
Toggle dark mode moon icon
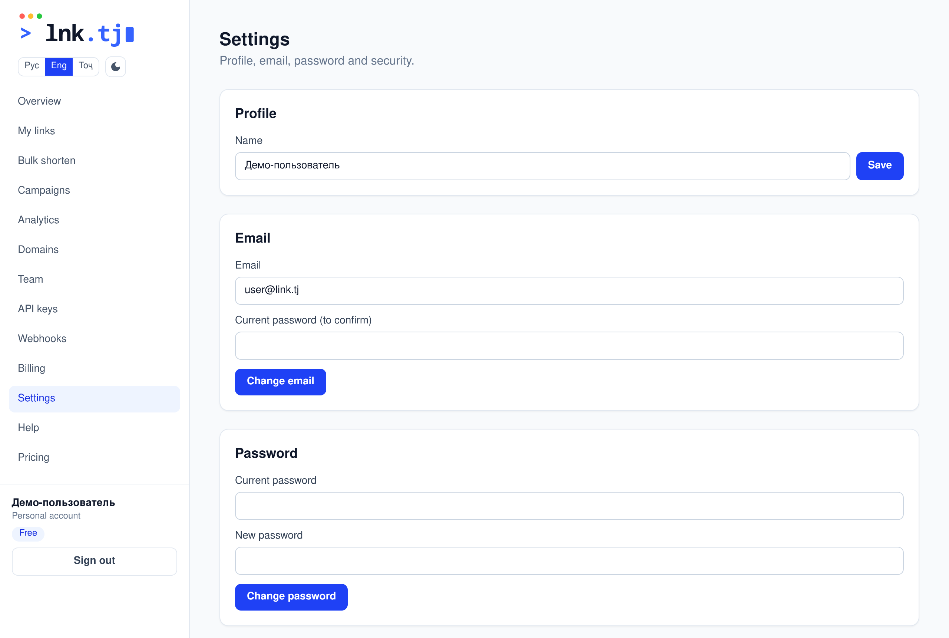(115, 66)
